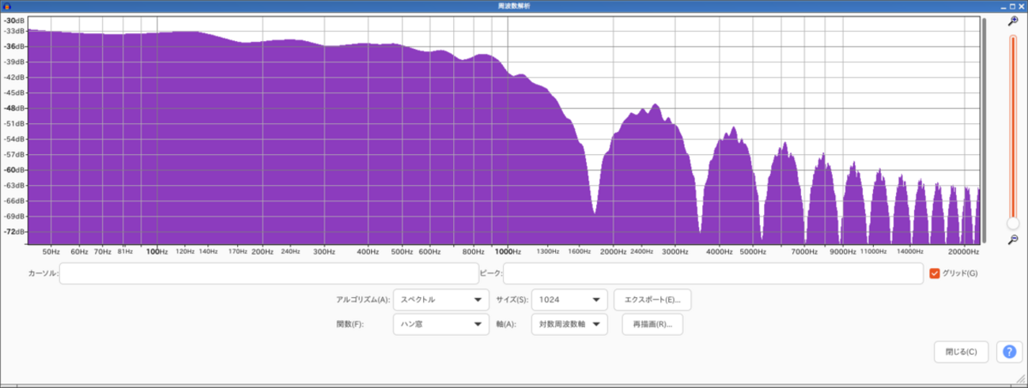Viewport: 1028px width, 388px height.
Task: Click the -60dB label on level axis
Action: click(16, 170)
